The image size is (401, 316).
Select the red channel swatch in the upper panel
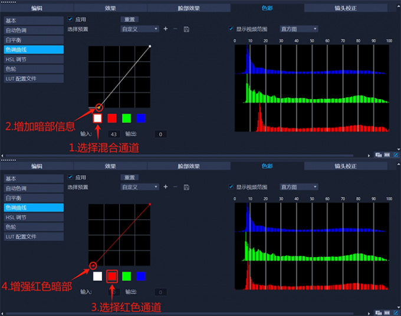tap(112, 118)
